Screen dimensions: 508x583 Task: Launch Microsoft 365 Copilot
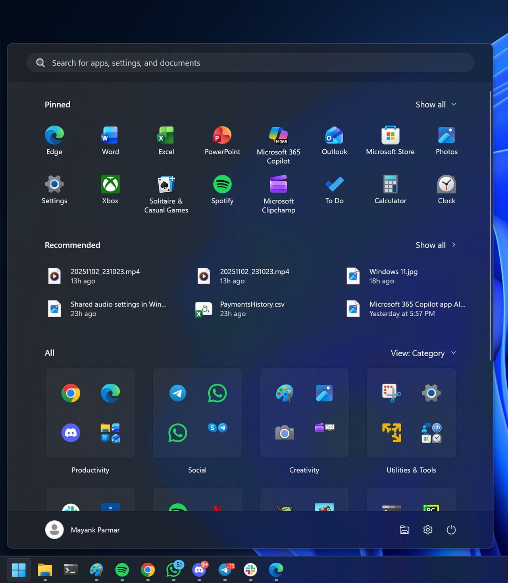[278, 140]
